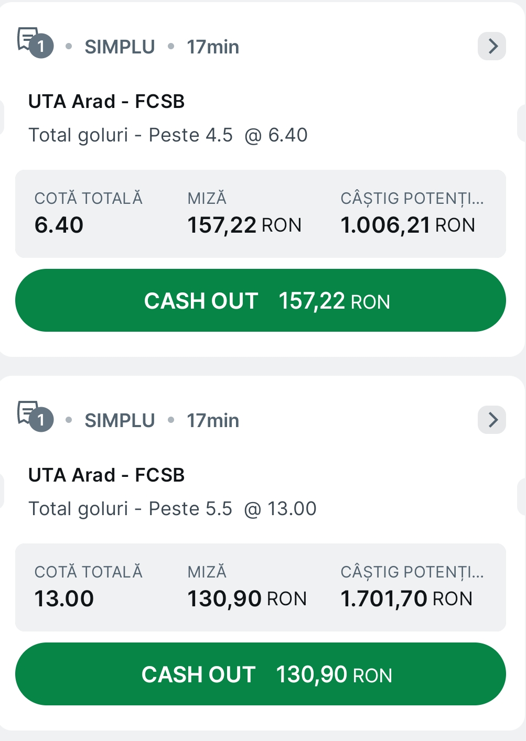526x741 pixels.
Task: Expand the Peste 4.5 ticket with the chevron arrow
Action: point(492,46)
